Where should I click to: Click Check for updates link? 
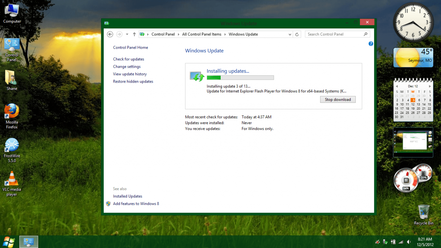(x=129, y=59)
